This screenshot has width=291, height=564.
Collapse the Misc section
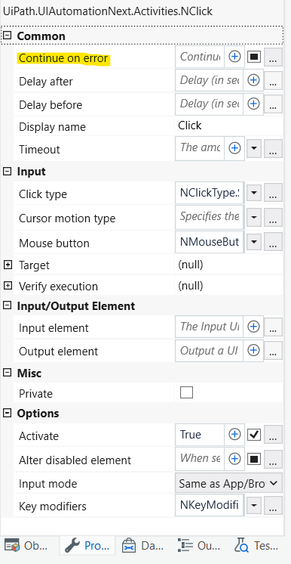tap(8, 373)
